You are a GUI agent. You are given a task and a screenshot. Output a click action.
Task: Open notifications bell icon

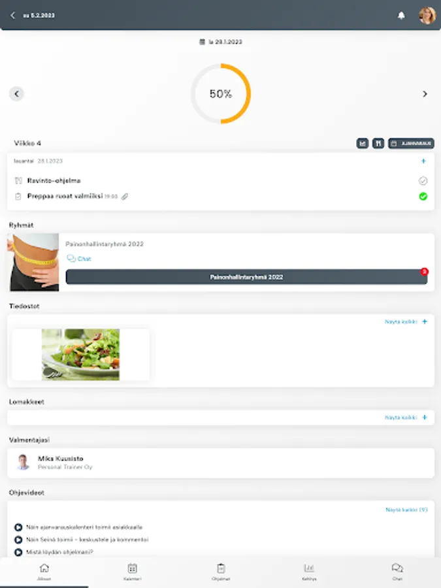[401, 16]
